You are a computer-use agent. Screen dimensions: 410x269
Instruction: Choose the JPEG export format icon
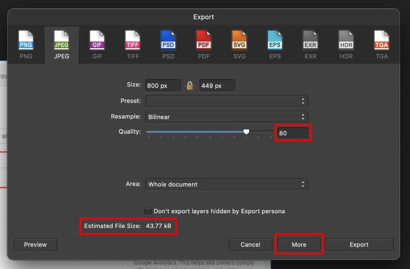coord(61,40)
